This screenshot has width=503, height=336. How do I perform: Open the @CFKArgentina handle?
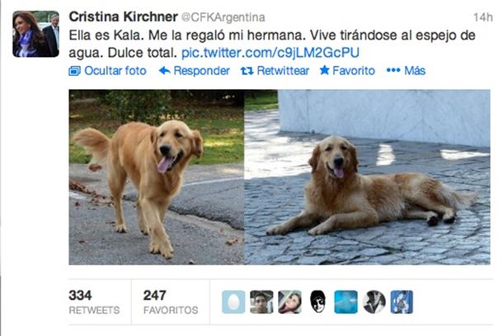pyautogui.click(x=223, y=17)
